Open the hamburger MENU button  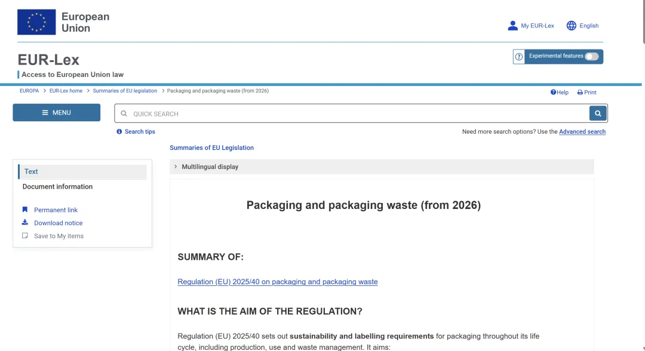coord(56,113)
